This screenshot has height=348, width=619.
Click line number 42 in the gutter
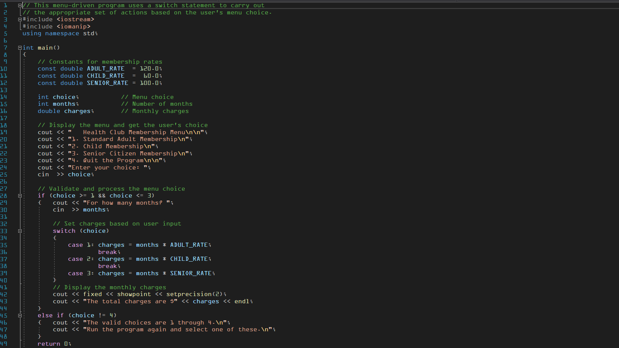click(x=4, y=294)
